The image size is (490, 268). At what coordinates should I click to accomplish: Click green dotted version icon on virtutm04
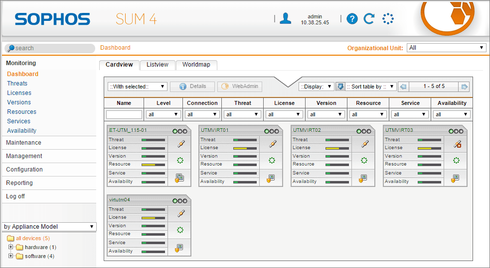coord(180,230)
